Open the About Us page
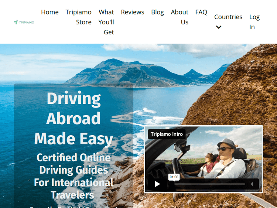The width and height of the screenshot is (277, 208). (x=179, y=17)
